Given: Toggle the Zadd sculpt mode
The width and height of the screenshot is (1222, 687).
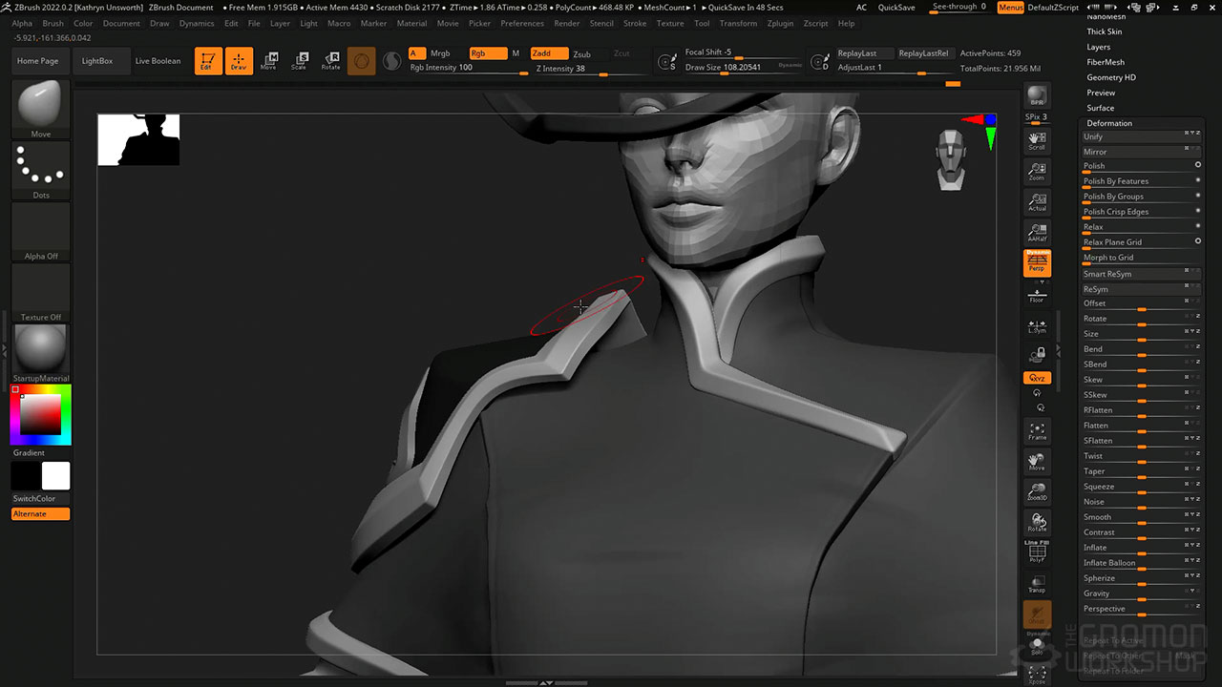Looking at the screenshot, I should tap(548, 53).
